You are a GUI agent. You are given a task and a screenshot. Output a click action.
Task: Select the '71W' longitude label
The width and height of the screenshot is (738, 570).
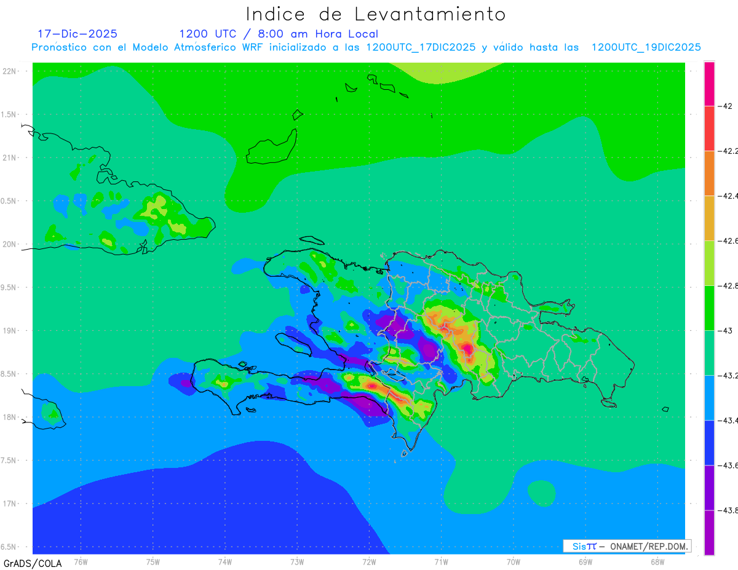coord(441,562)
